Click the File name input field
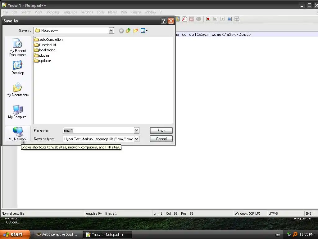The width and height of the screenshot is (318, 239). pos(98,130)
